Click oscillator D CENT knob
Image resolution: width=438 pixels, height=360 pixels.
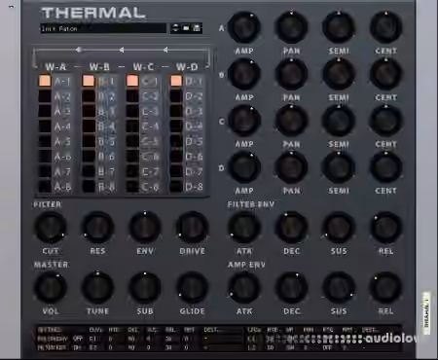pos(385,167)
